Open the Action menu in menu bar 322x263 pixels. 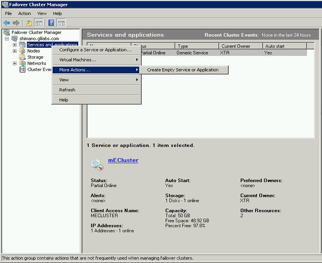pos(25,13)
